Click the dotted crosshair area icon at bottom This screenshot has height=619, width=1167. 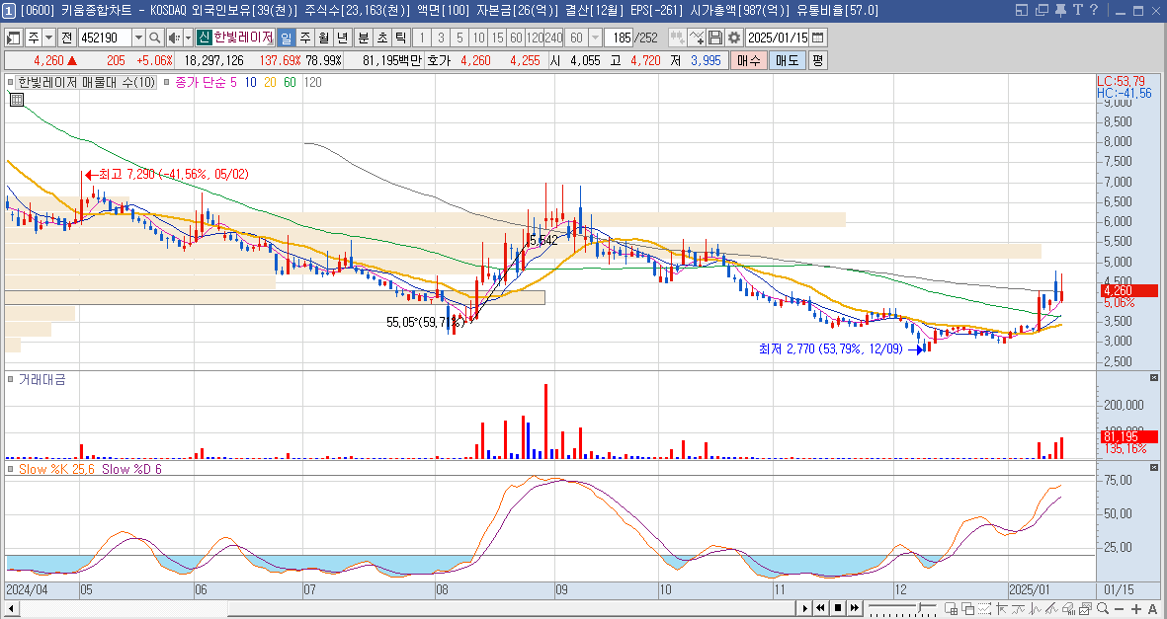click(984, 608)
